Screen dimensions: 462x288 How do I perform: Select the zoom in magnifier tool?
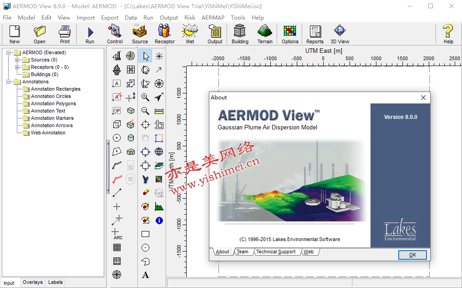point(145,97)
